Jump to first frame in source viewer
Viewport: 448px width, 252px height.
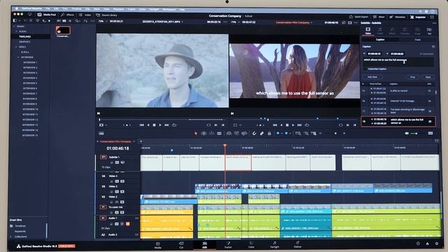[141, 125]
